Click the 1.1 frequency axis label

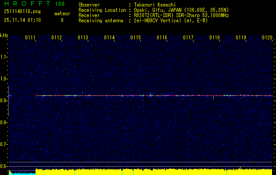pyautogui.click(x=4, y=57)
